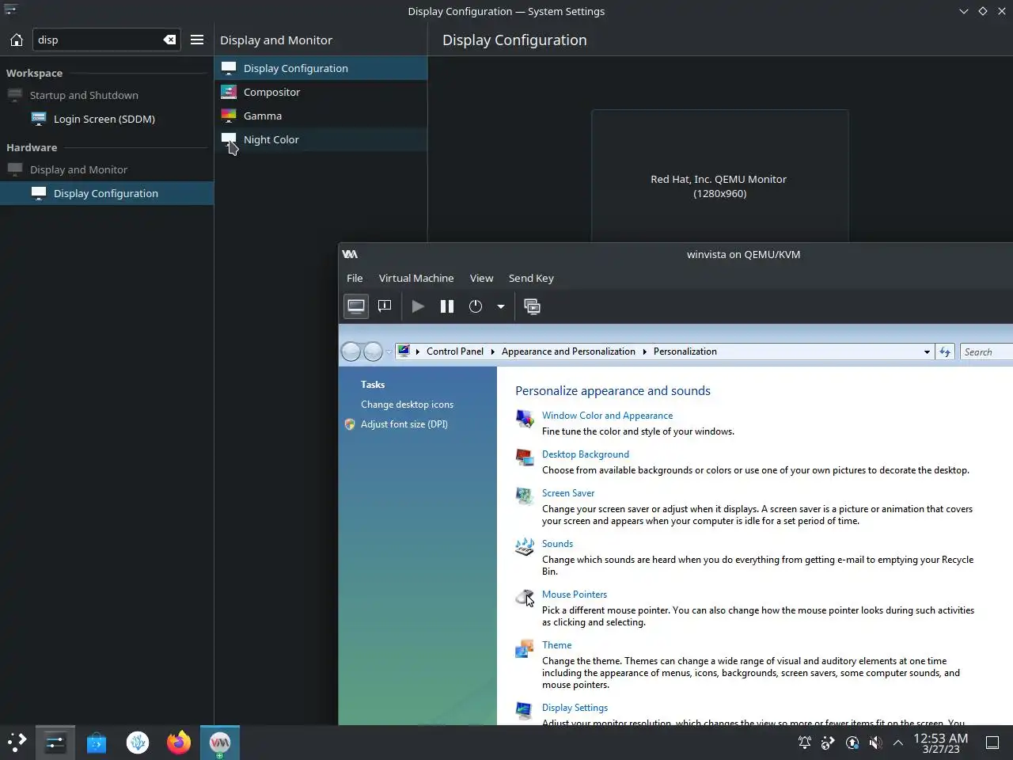Open the System Settings hamburger menu

click(197, 40)
